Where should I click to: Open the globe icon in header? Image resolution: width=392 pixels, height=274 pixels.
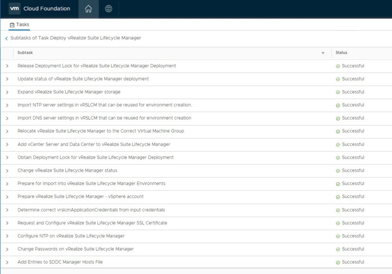(109, 9)
